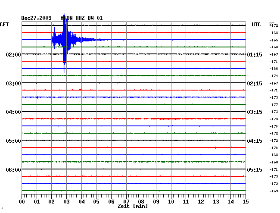280x213 pixels.
Task: Select x-axis minute label 04
Action: pos(81,202)
